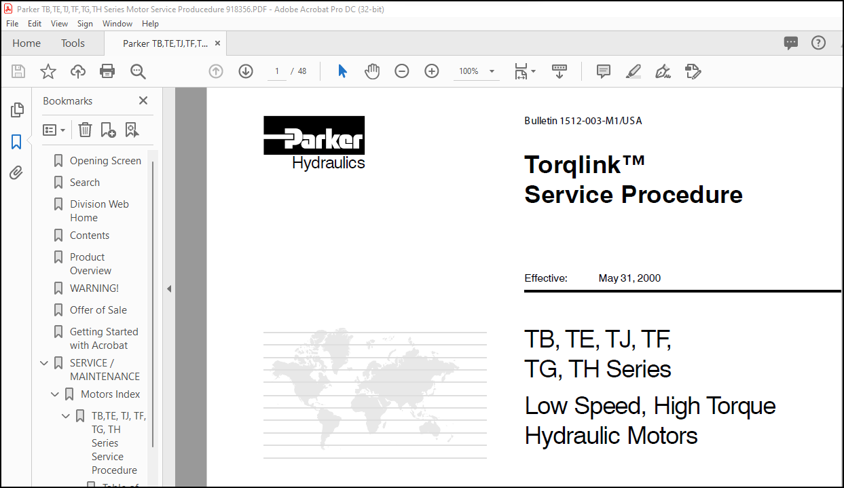The height and width of the screenshot is (488, 844).
Task: Add a new bookmark icon
Action: pos(108,130)
